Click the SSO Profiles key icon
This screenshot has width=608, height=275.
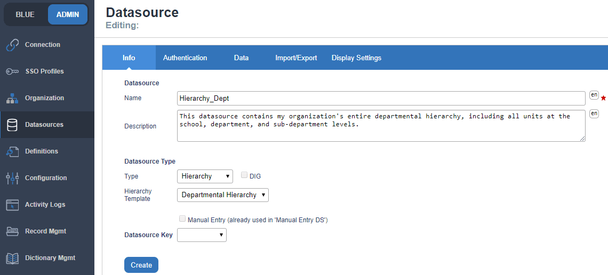[12, 71]
